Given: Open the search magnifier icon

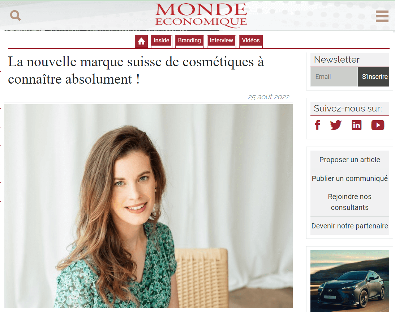Looking at the screenshot, I should 16,16.
